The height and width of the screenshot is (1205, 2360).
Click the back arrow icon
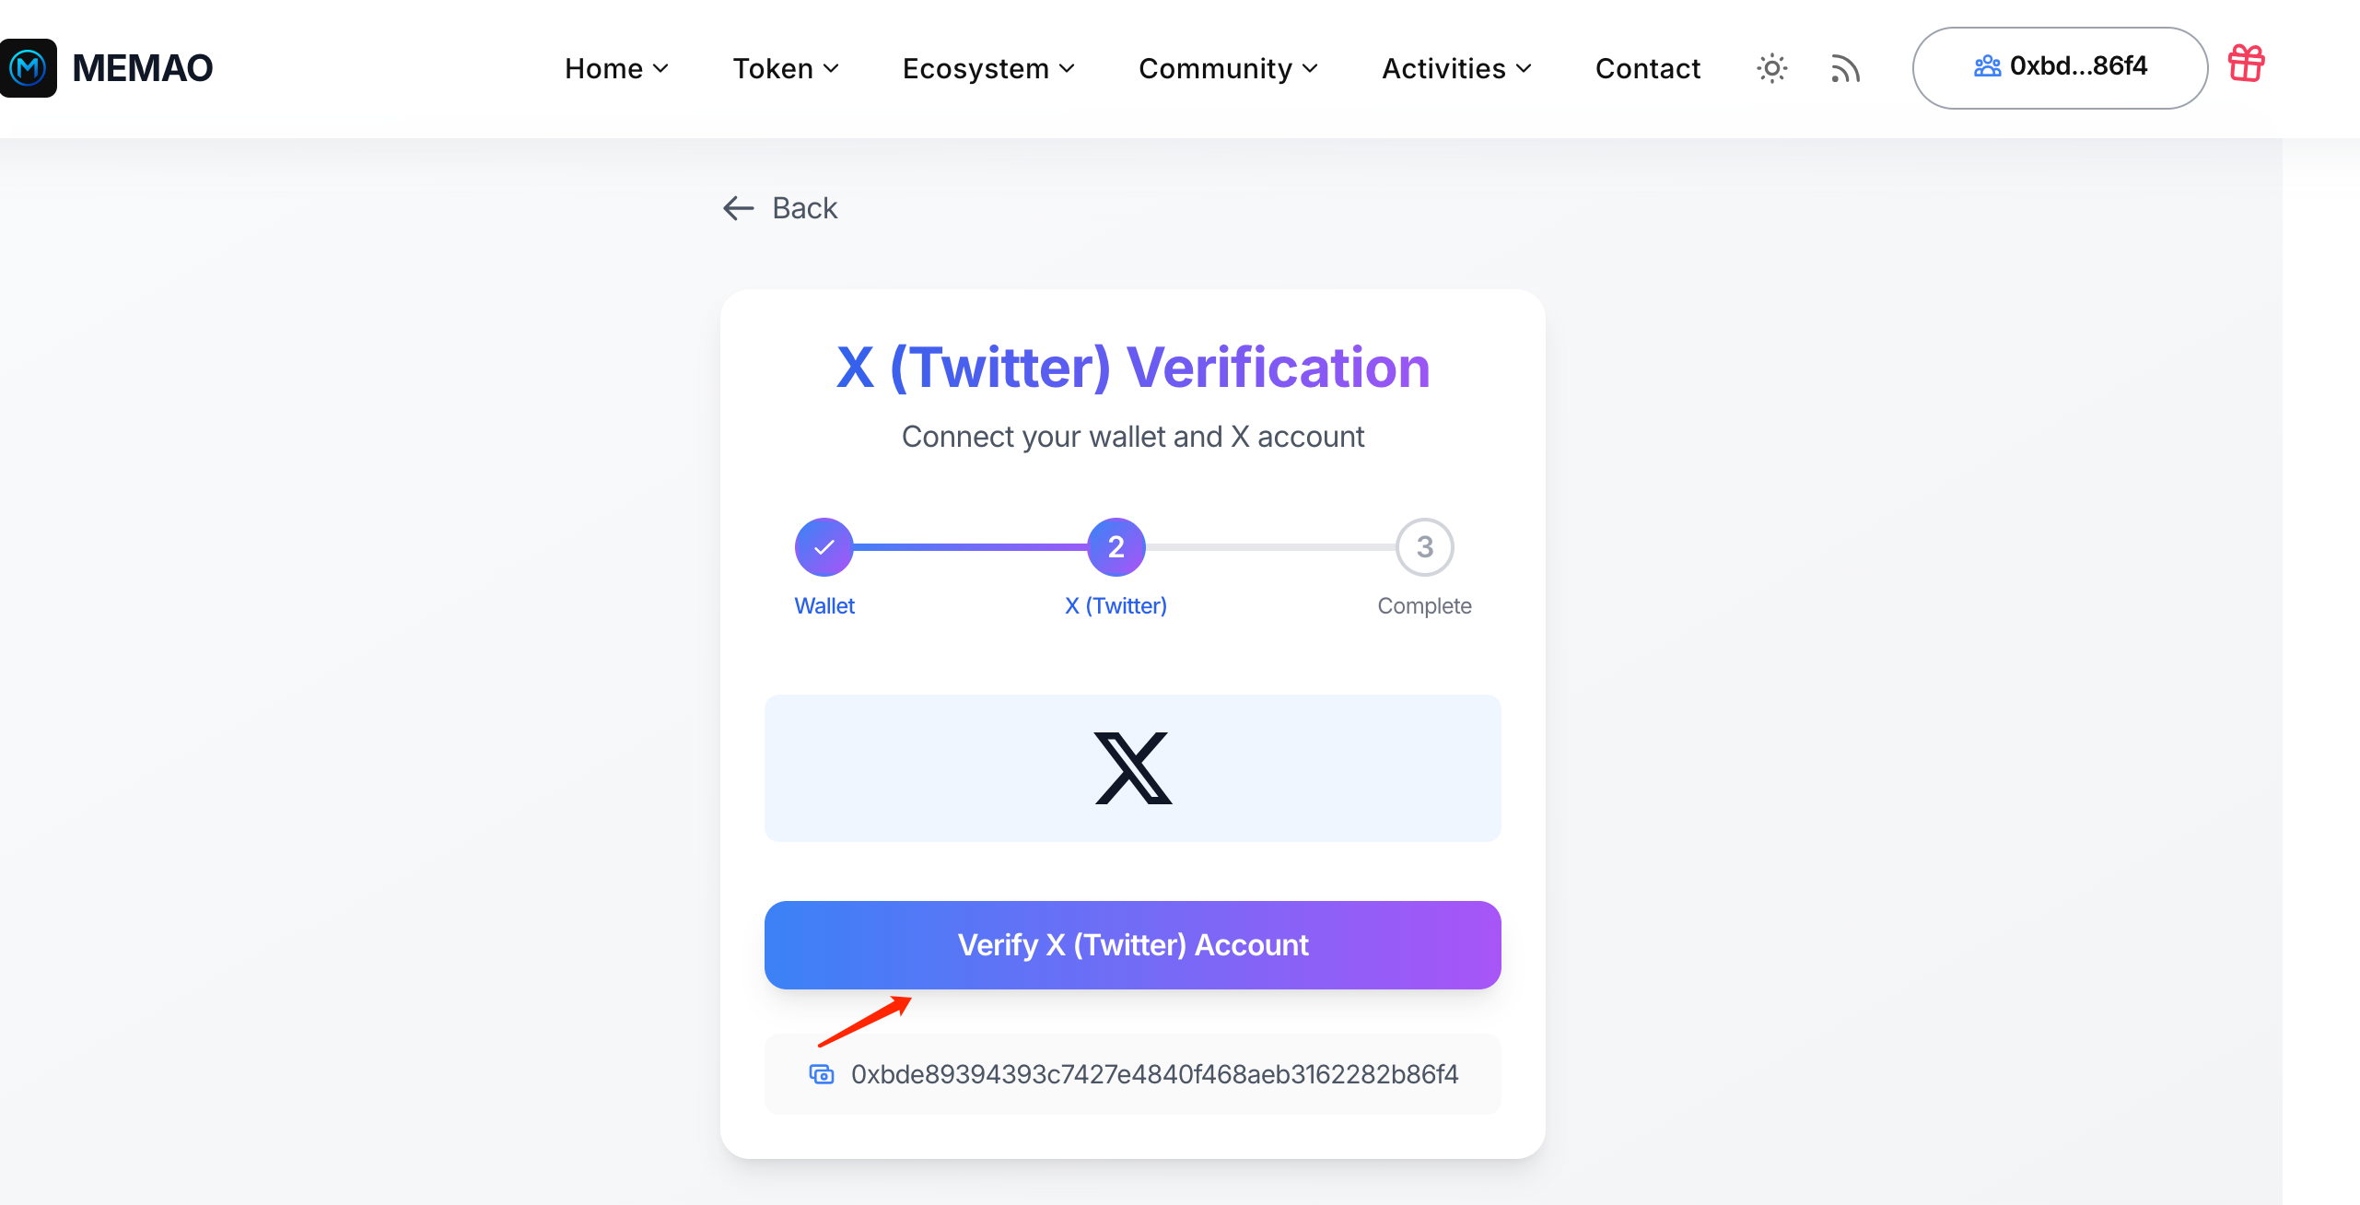[739, 208]
